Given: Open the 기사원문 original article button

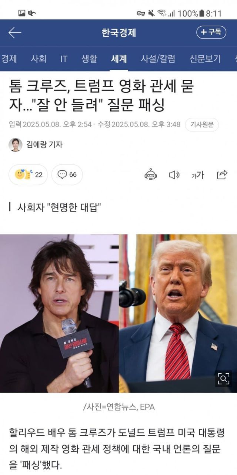Looking at the screenshot, I should coord(202,124).
